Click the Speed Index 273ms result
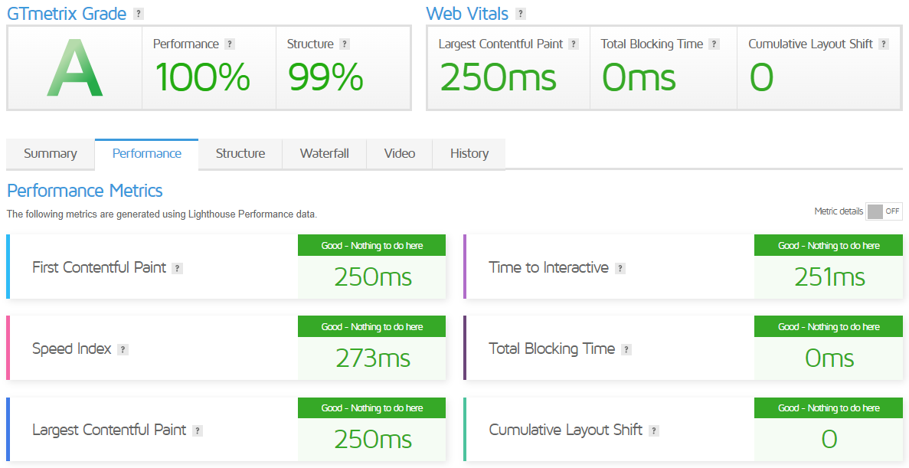Image resolution: width=909 pixels, height=468 pixels. (x=372, y=358)
